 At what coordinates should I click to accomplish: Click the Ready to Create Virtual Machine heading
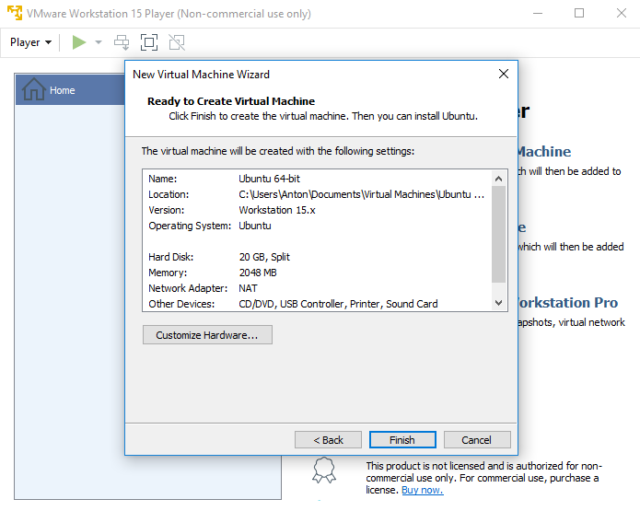point(231,101)
